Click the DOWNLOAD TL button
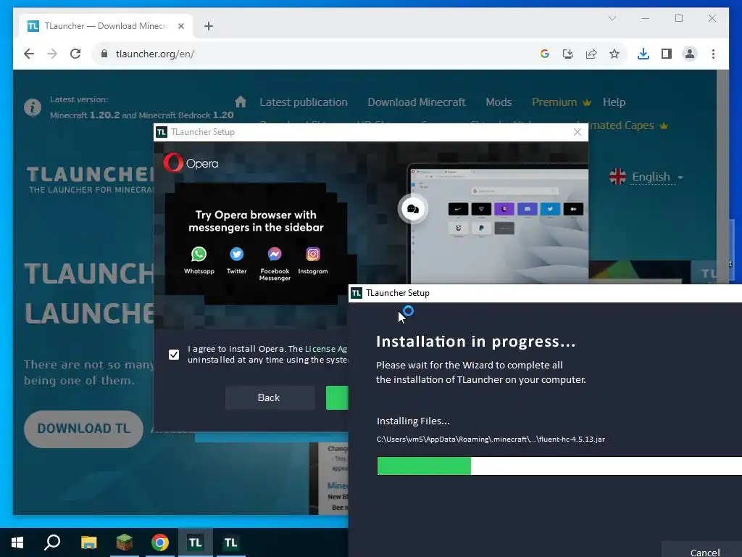 click(84, 429)
